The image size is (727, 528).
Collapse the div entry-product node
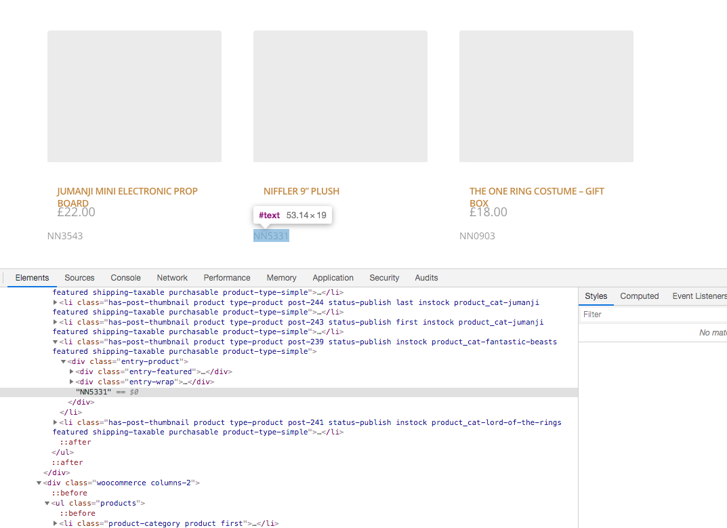[64, 361]
